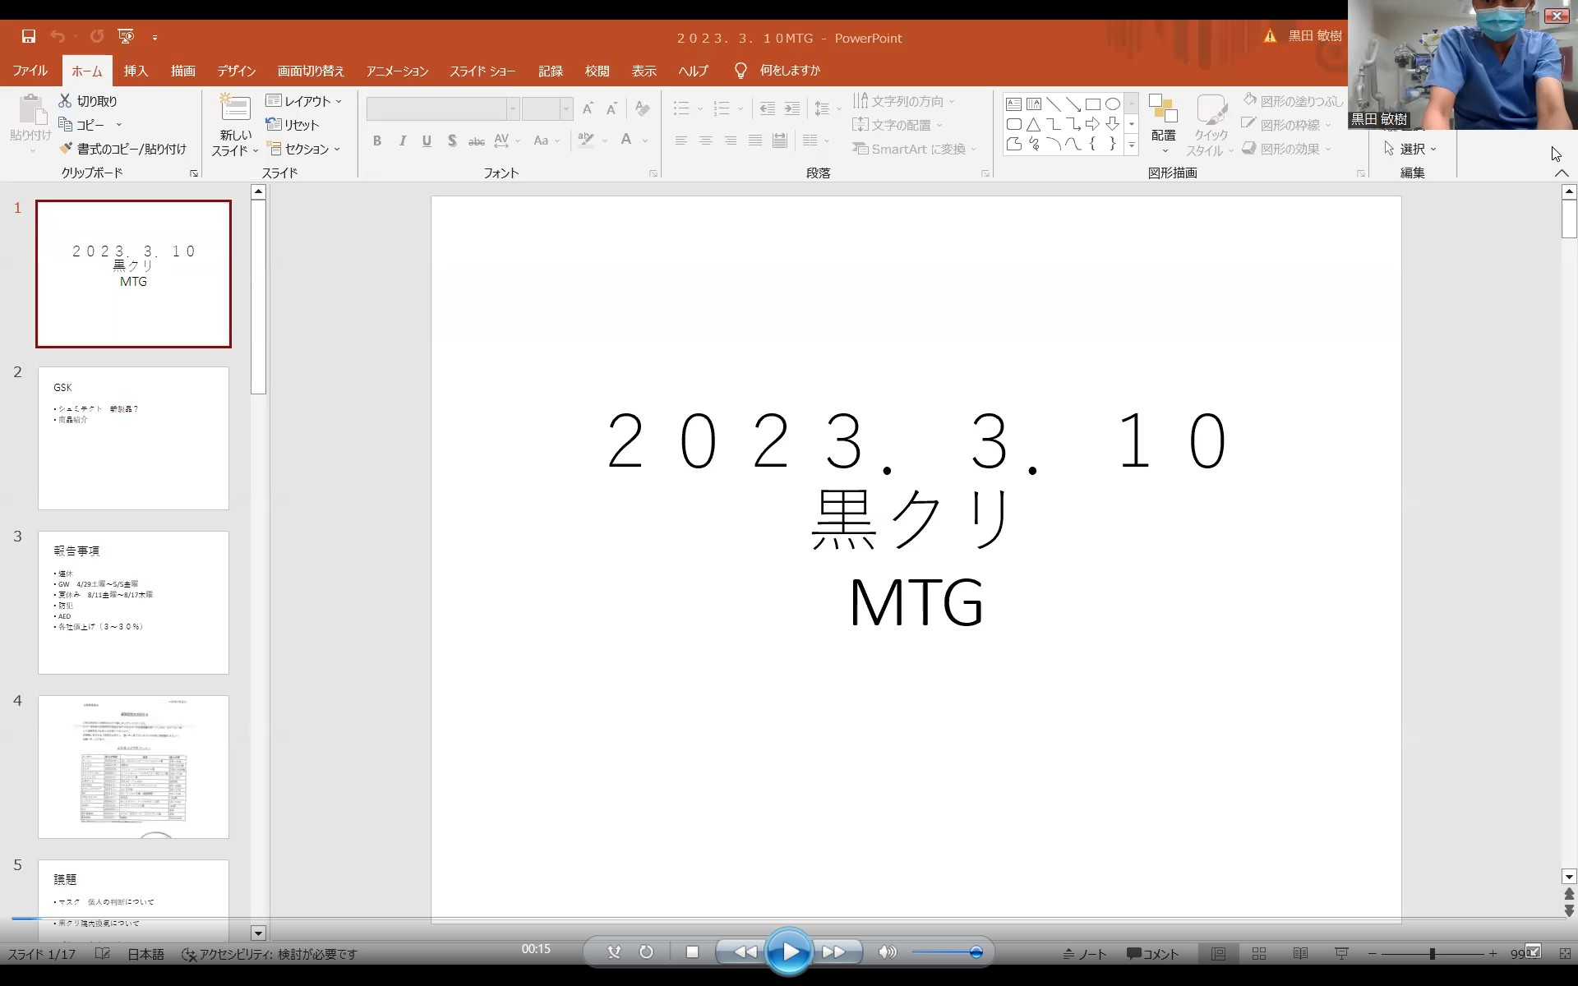Open the 画面切り替え tab
1578x986 pixels.
[x=311, y=71]
